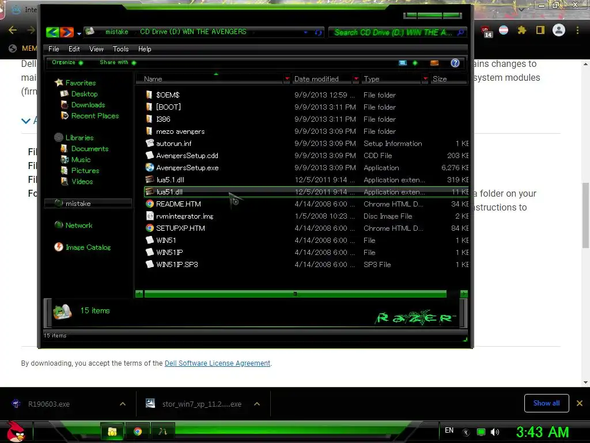This screenshot has width=590, height=443.
Task: Click the horizontal scrollbar right arrow
Action: 464,294
